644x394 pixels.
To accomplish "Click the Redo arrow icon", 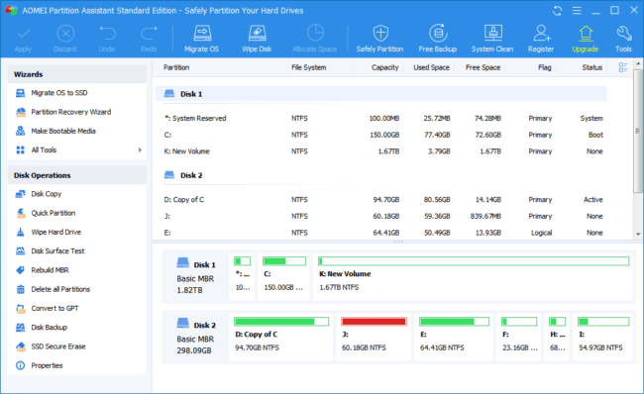I will point(149,34).
